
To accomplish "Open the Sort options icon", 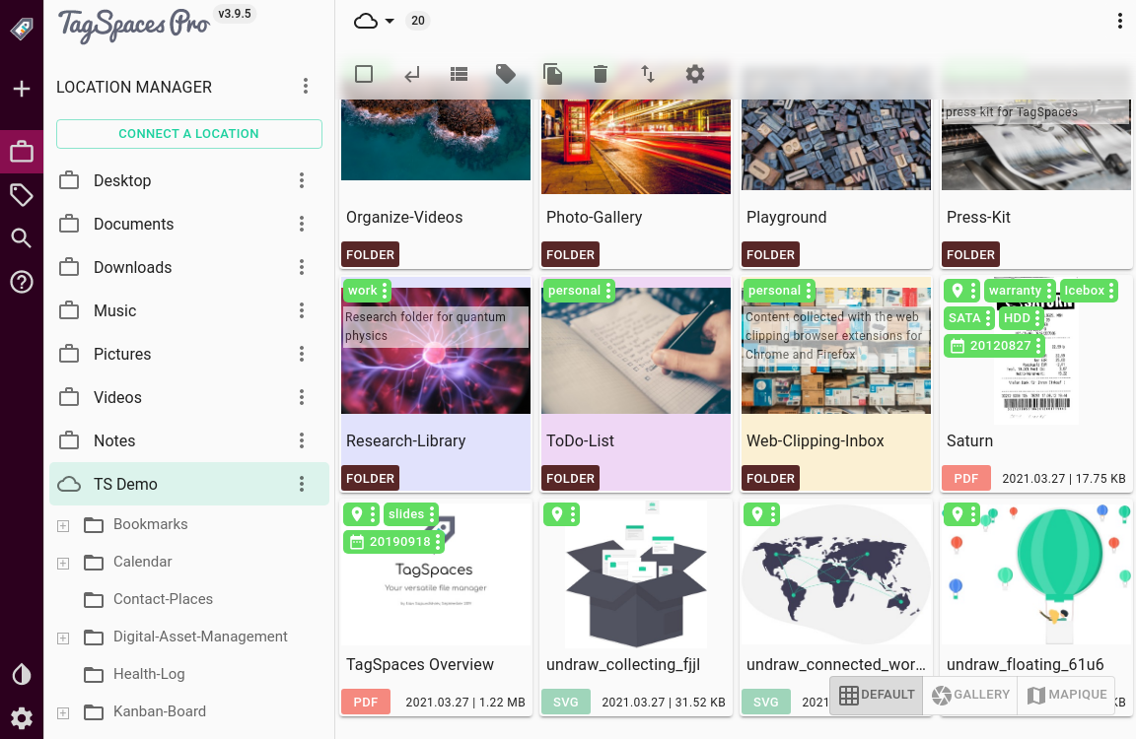I will coord(648,73).
